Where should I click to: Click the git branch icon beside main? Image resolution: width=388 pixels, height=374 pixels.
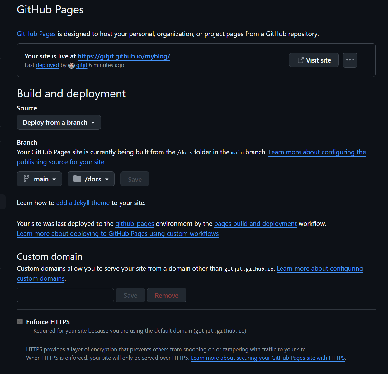[26, 179]
